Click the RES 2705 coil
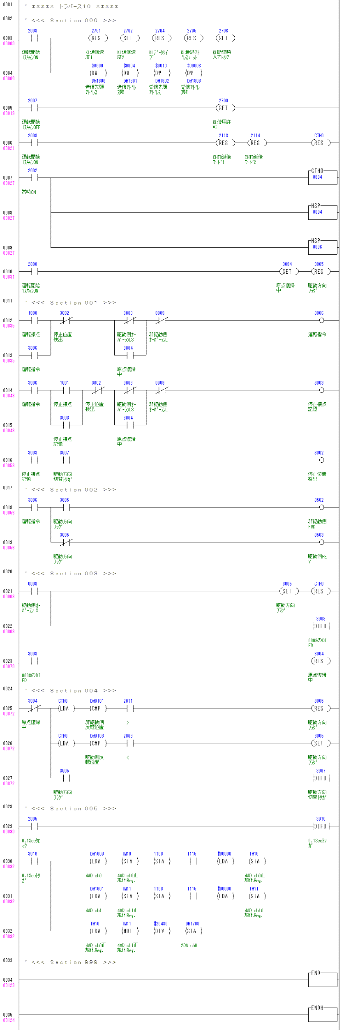This screenshot has height=1031, width=344. click(193, 38)
